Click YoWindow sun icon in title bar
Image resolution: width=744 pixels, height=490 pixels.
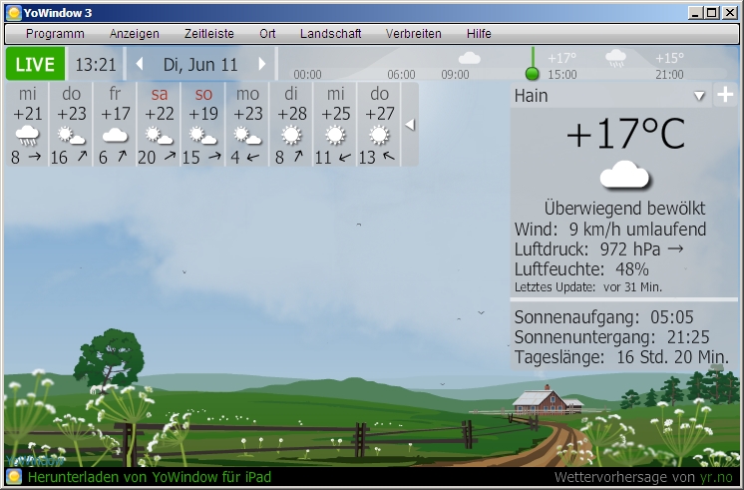click(13, 13)
